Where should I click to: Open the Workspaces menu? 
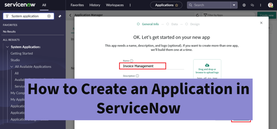pyautogui.click(x=115, y=5)
